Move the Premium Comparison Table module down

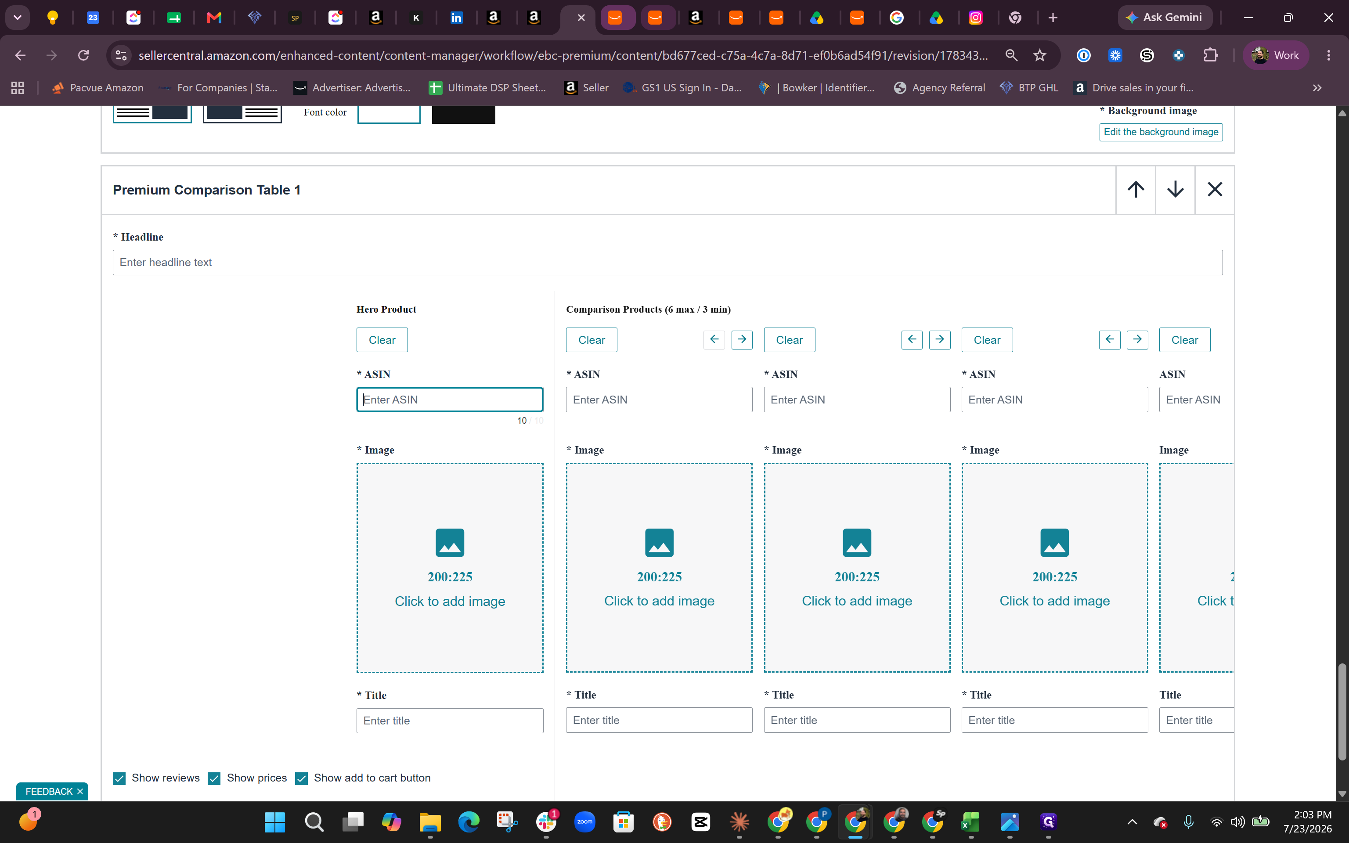click(x=1175, y=190)
